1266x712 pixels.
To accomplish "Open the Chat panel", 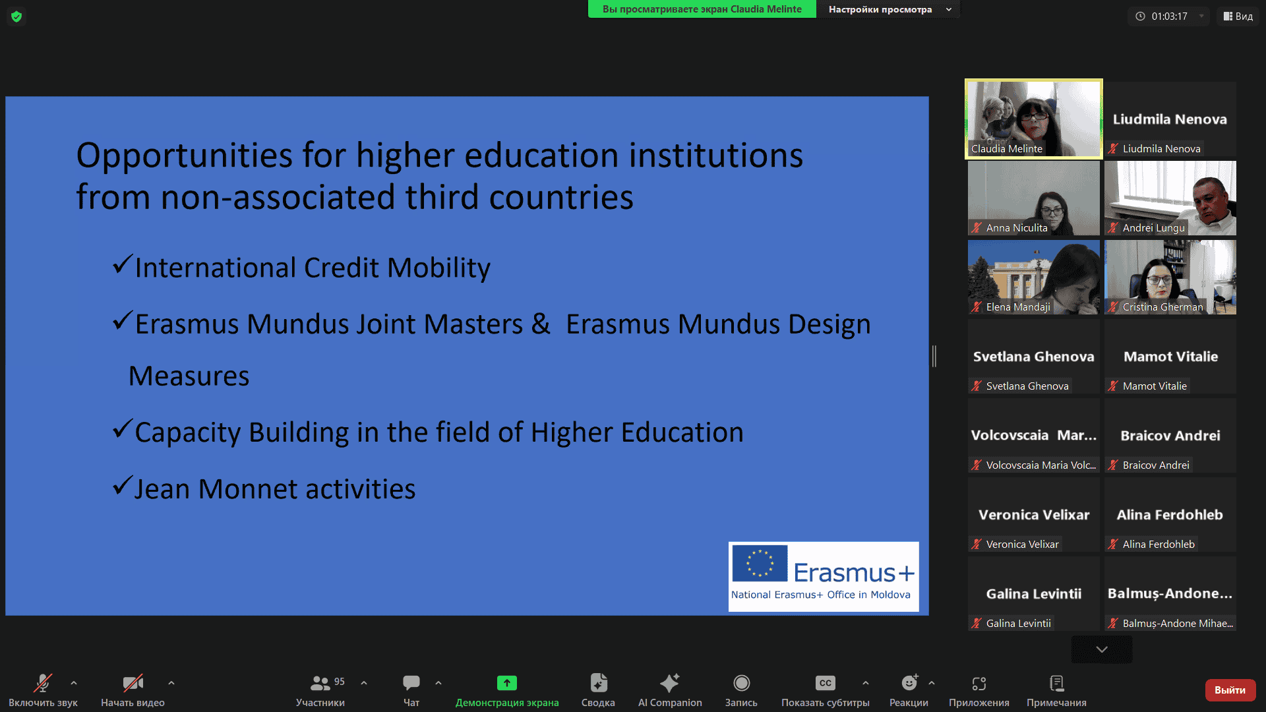I will pos(411,683).
